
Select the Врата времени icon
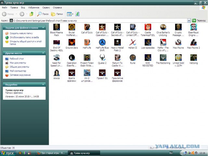(72, 73)
